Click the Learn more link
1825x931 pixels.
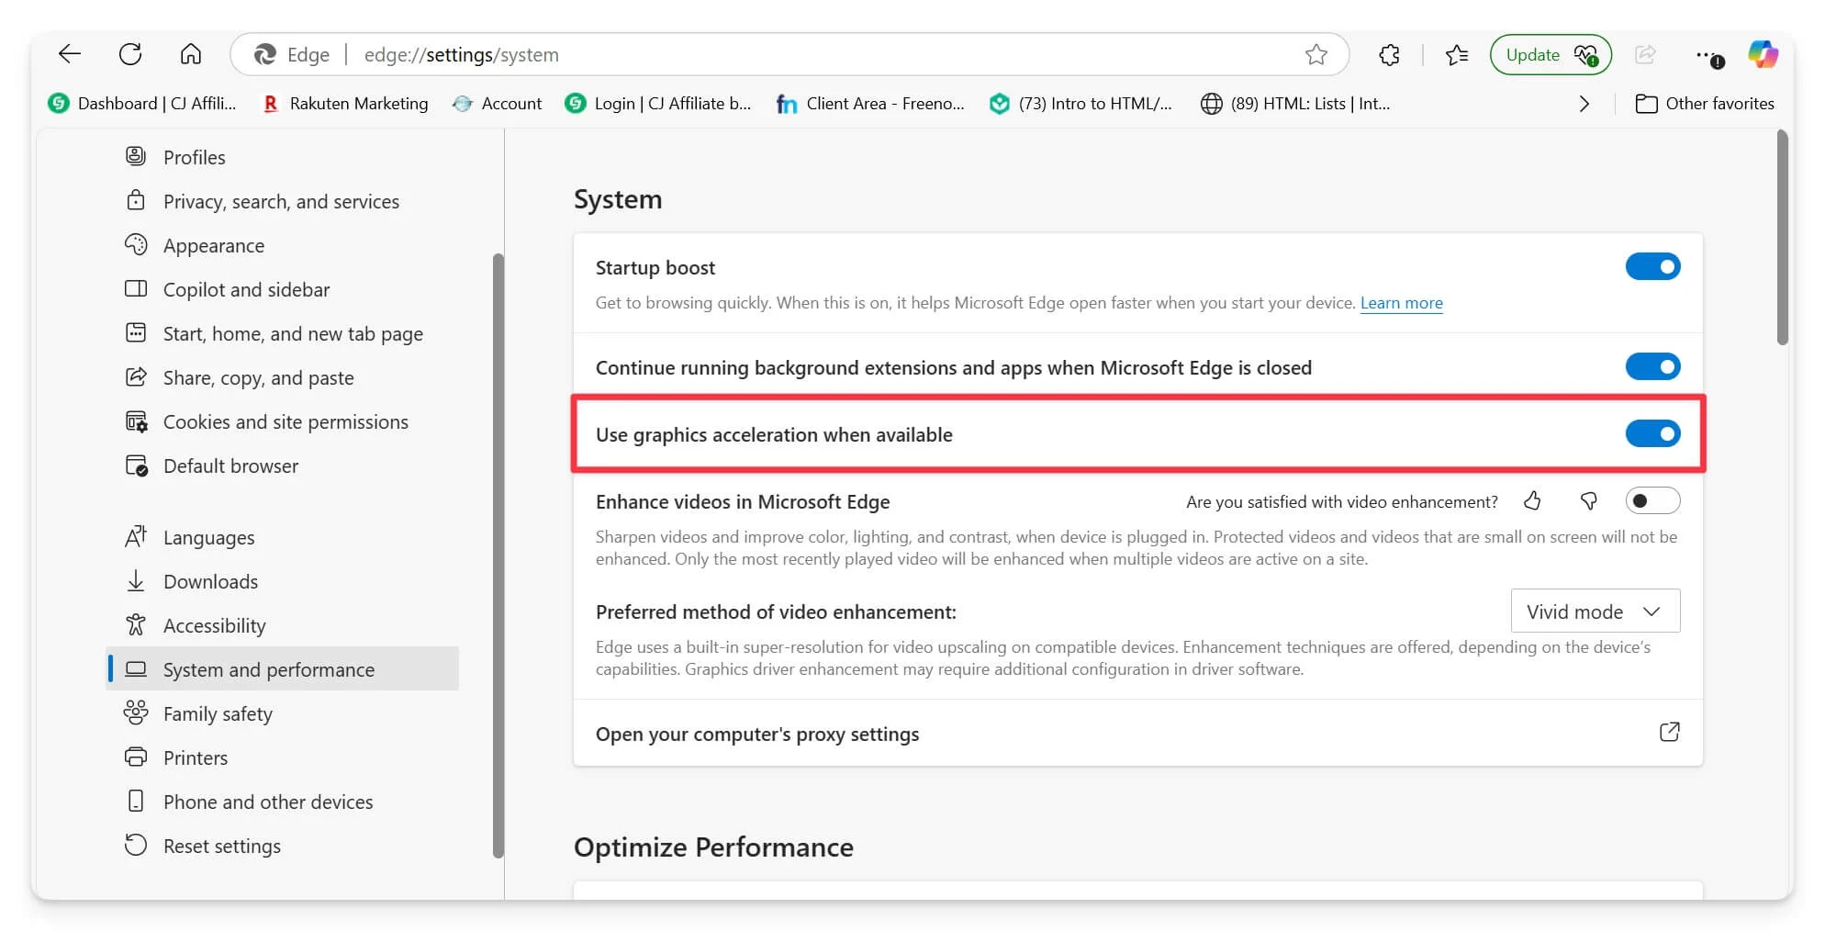coord(1401,303)
